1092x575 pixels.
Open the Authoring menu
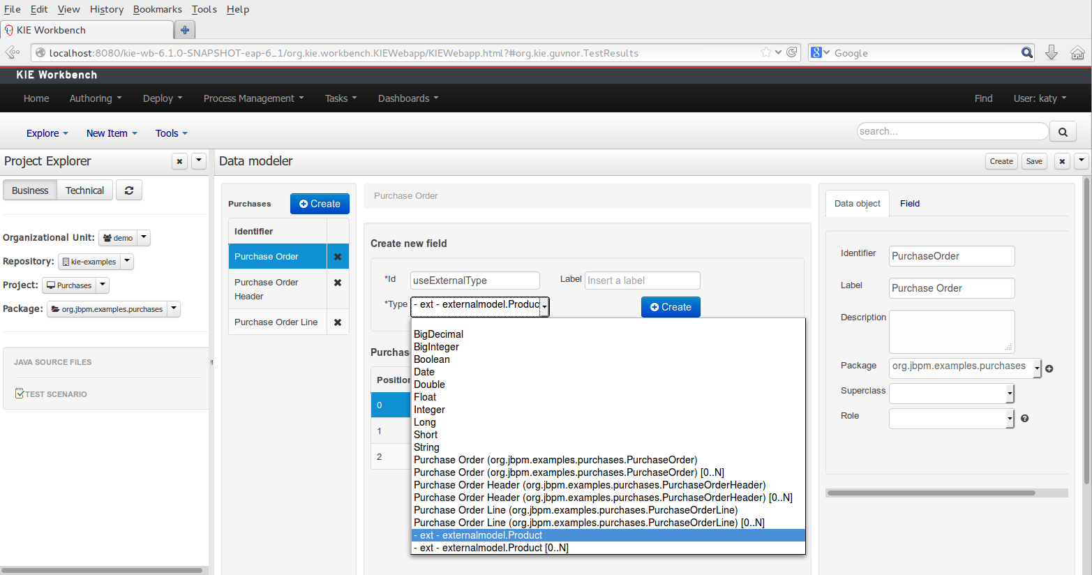coord(95,98)
